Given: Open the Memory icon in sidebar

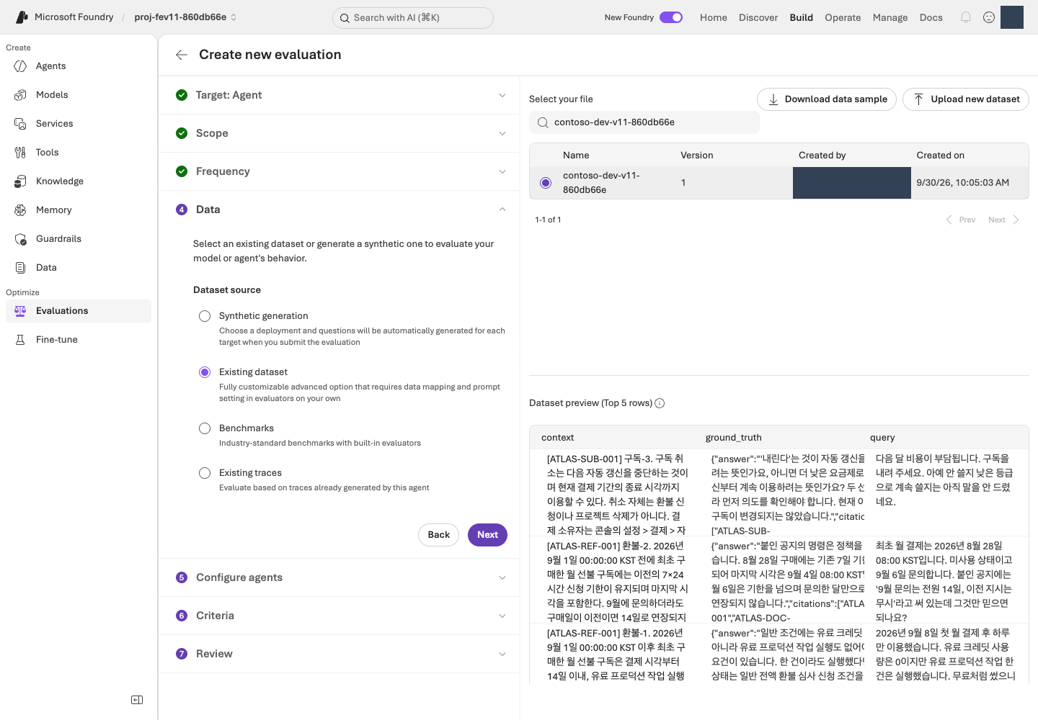Looking at the screenshot, I should click(x=20, y=210).
